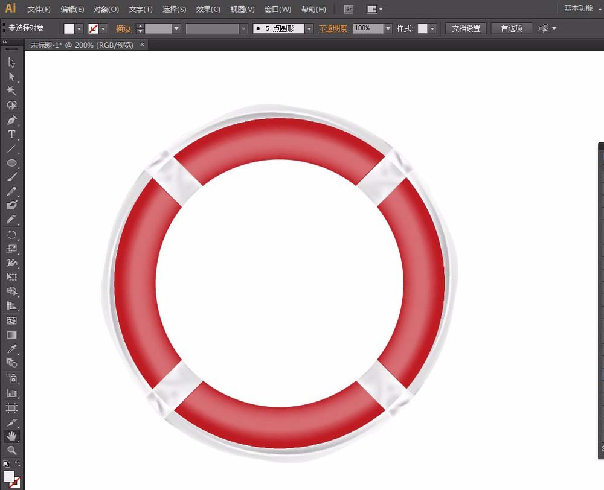Open the 效果(C) menu

[208, 9]
